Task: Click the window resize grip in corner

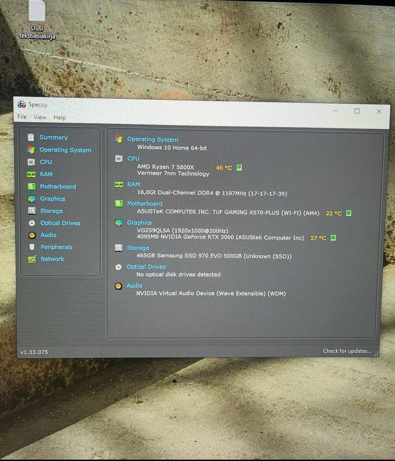Action: [376, 354]
